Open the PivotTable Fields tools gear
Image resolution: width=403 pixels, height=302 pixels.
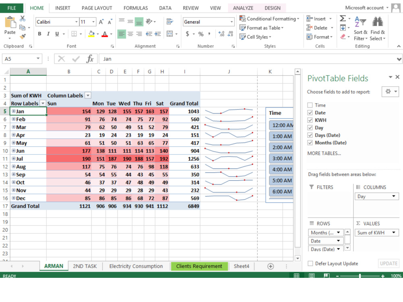390,91
